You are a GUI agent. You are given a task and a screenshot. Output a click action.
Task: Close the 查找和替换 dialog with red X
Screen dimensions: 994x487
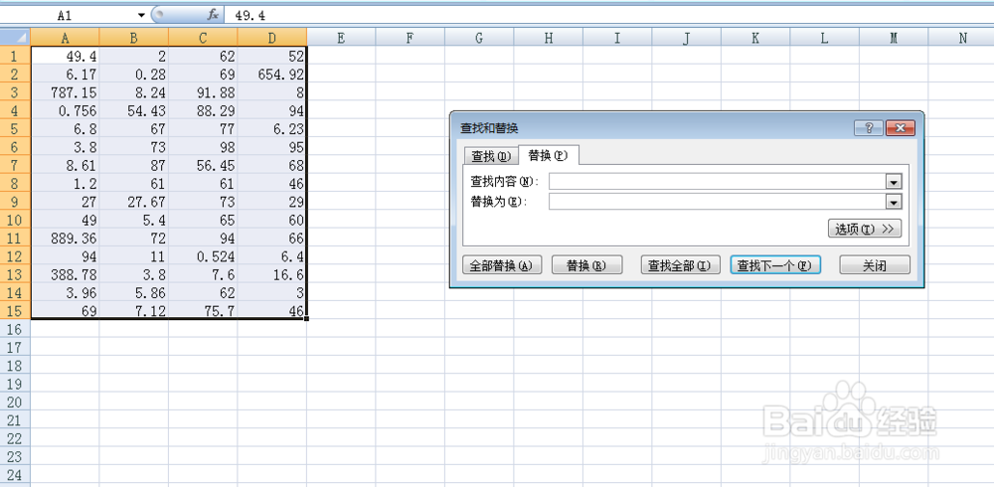(x=901, y=128)
